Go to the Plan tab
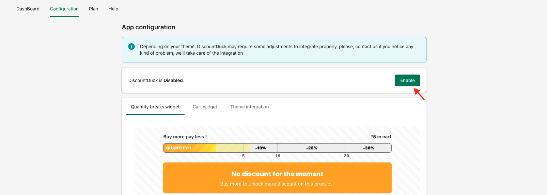547x195 pixels. (x=94, y=9)
